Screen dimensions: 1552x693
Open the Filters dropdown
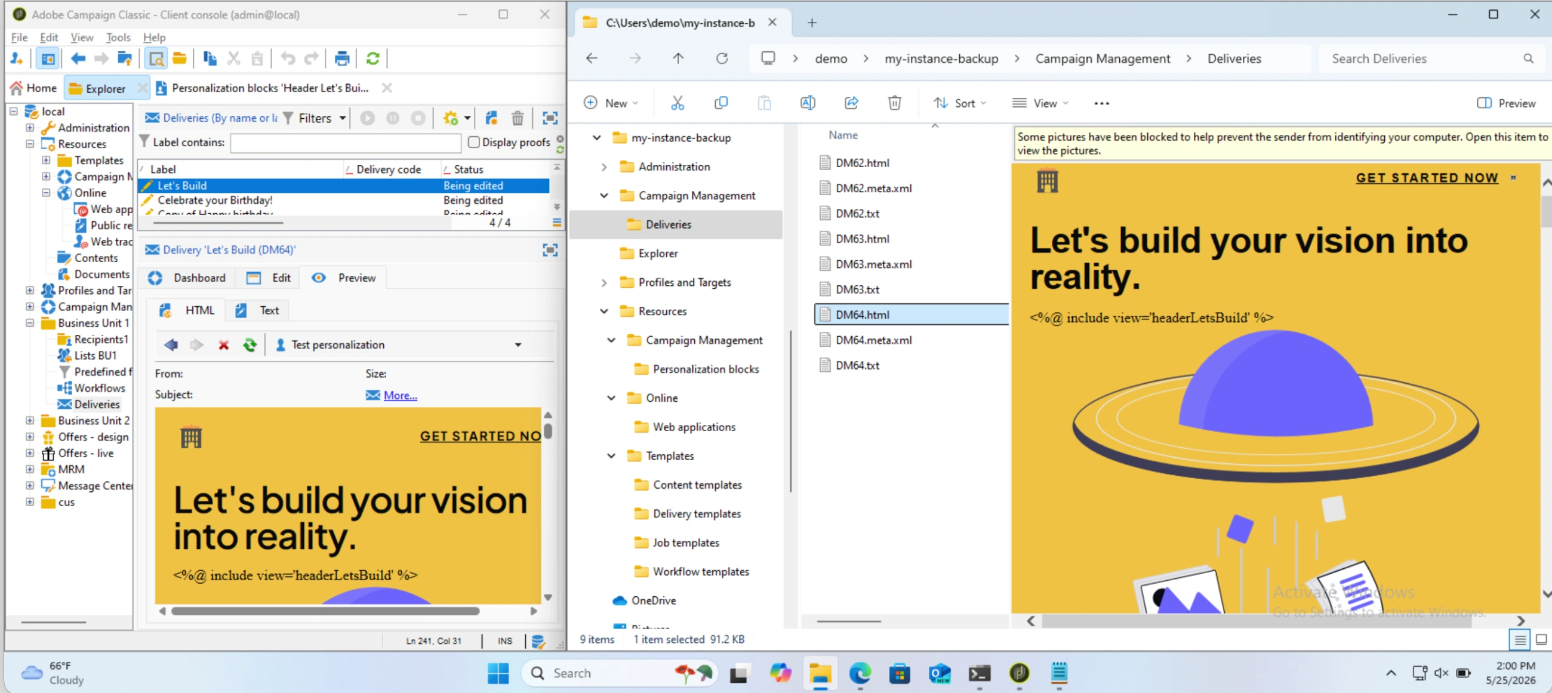point(314,118)
